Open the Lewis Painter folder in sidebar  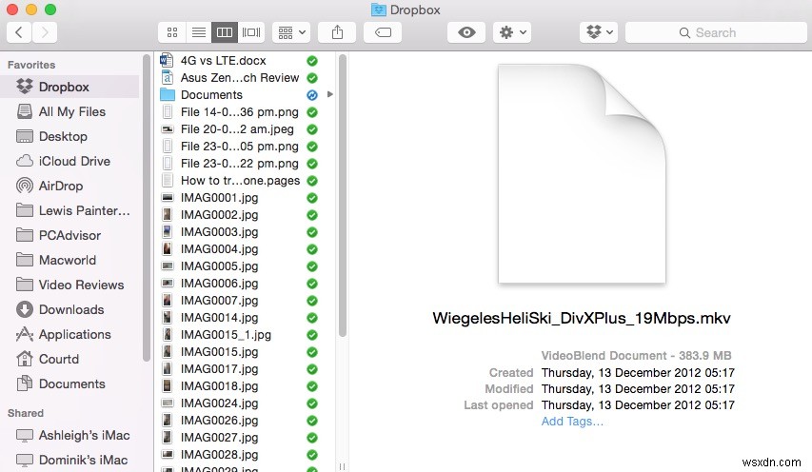pyautogui.click(x=69, y=210)
